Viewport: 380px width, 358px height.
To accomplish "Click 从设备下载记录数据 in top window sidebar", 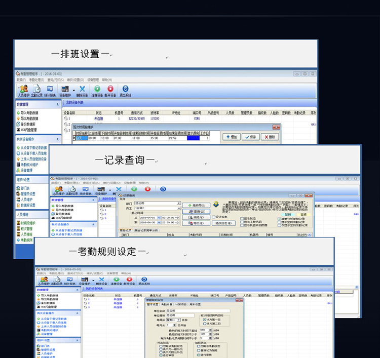I will 32,147.
